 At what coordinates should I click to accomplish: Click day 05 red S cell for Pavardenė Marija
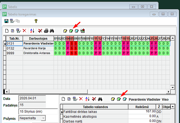click(x=72, y=48)
